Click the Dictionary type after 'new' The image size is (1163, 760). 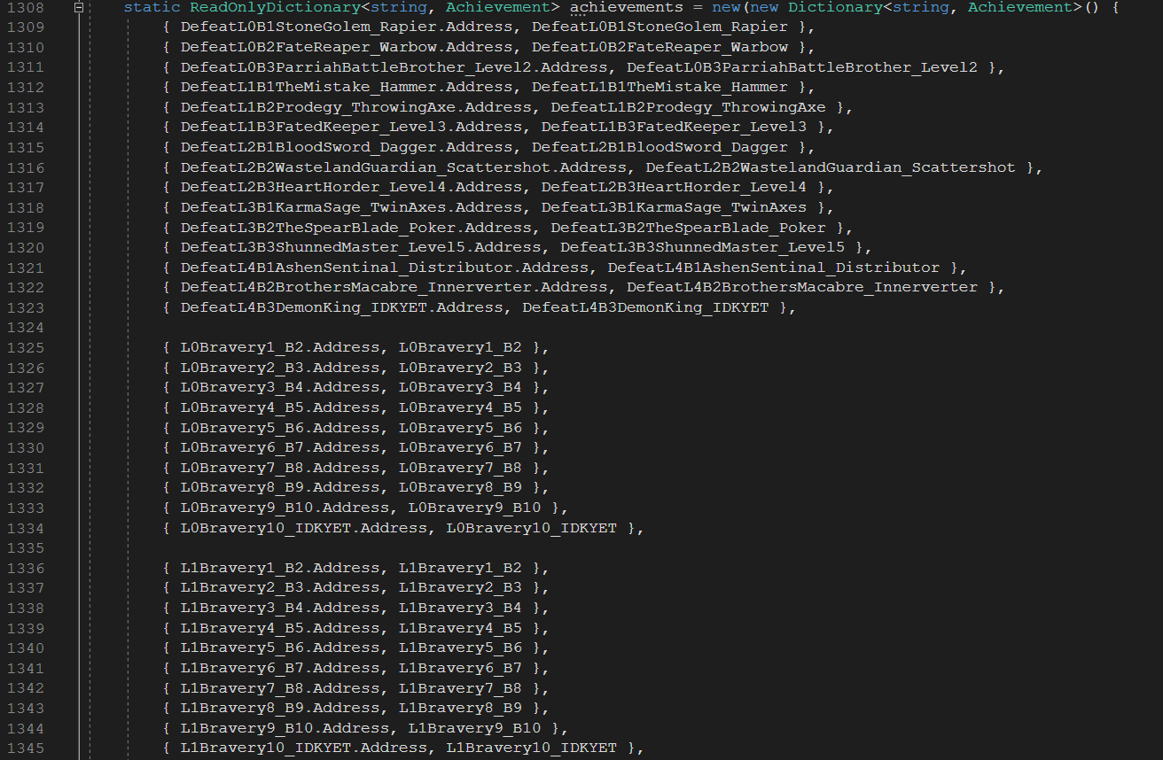tap(836, 7)
